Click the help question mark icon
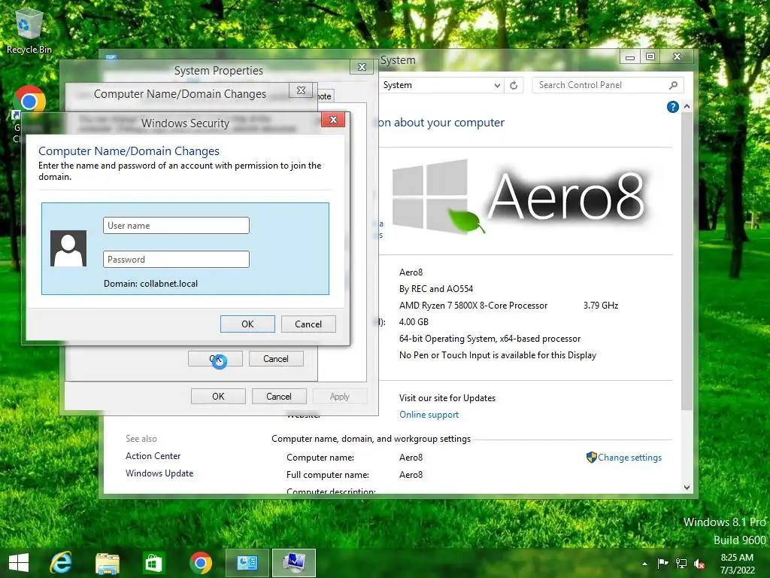Viewport: 770px width, 578px height. pos(673,107)
